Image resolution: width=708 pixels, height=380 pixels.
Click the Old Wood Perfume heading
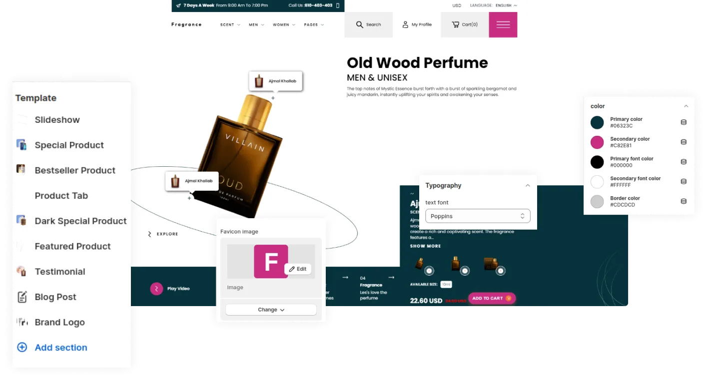pos(417,62)
